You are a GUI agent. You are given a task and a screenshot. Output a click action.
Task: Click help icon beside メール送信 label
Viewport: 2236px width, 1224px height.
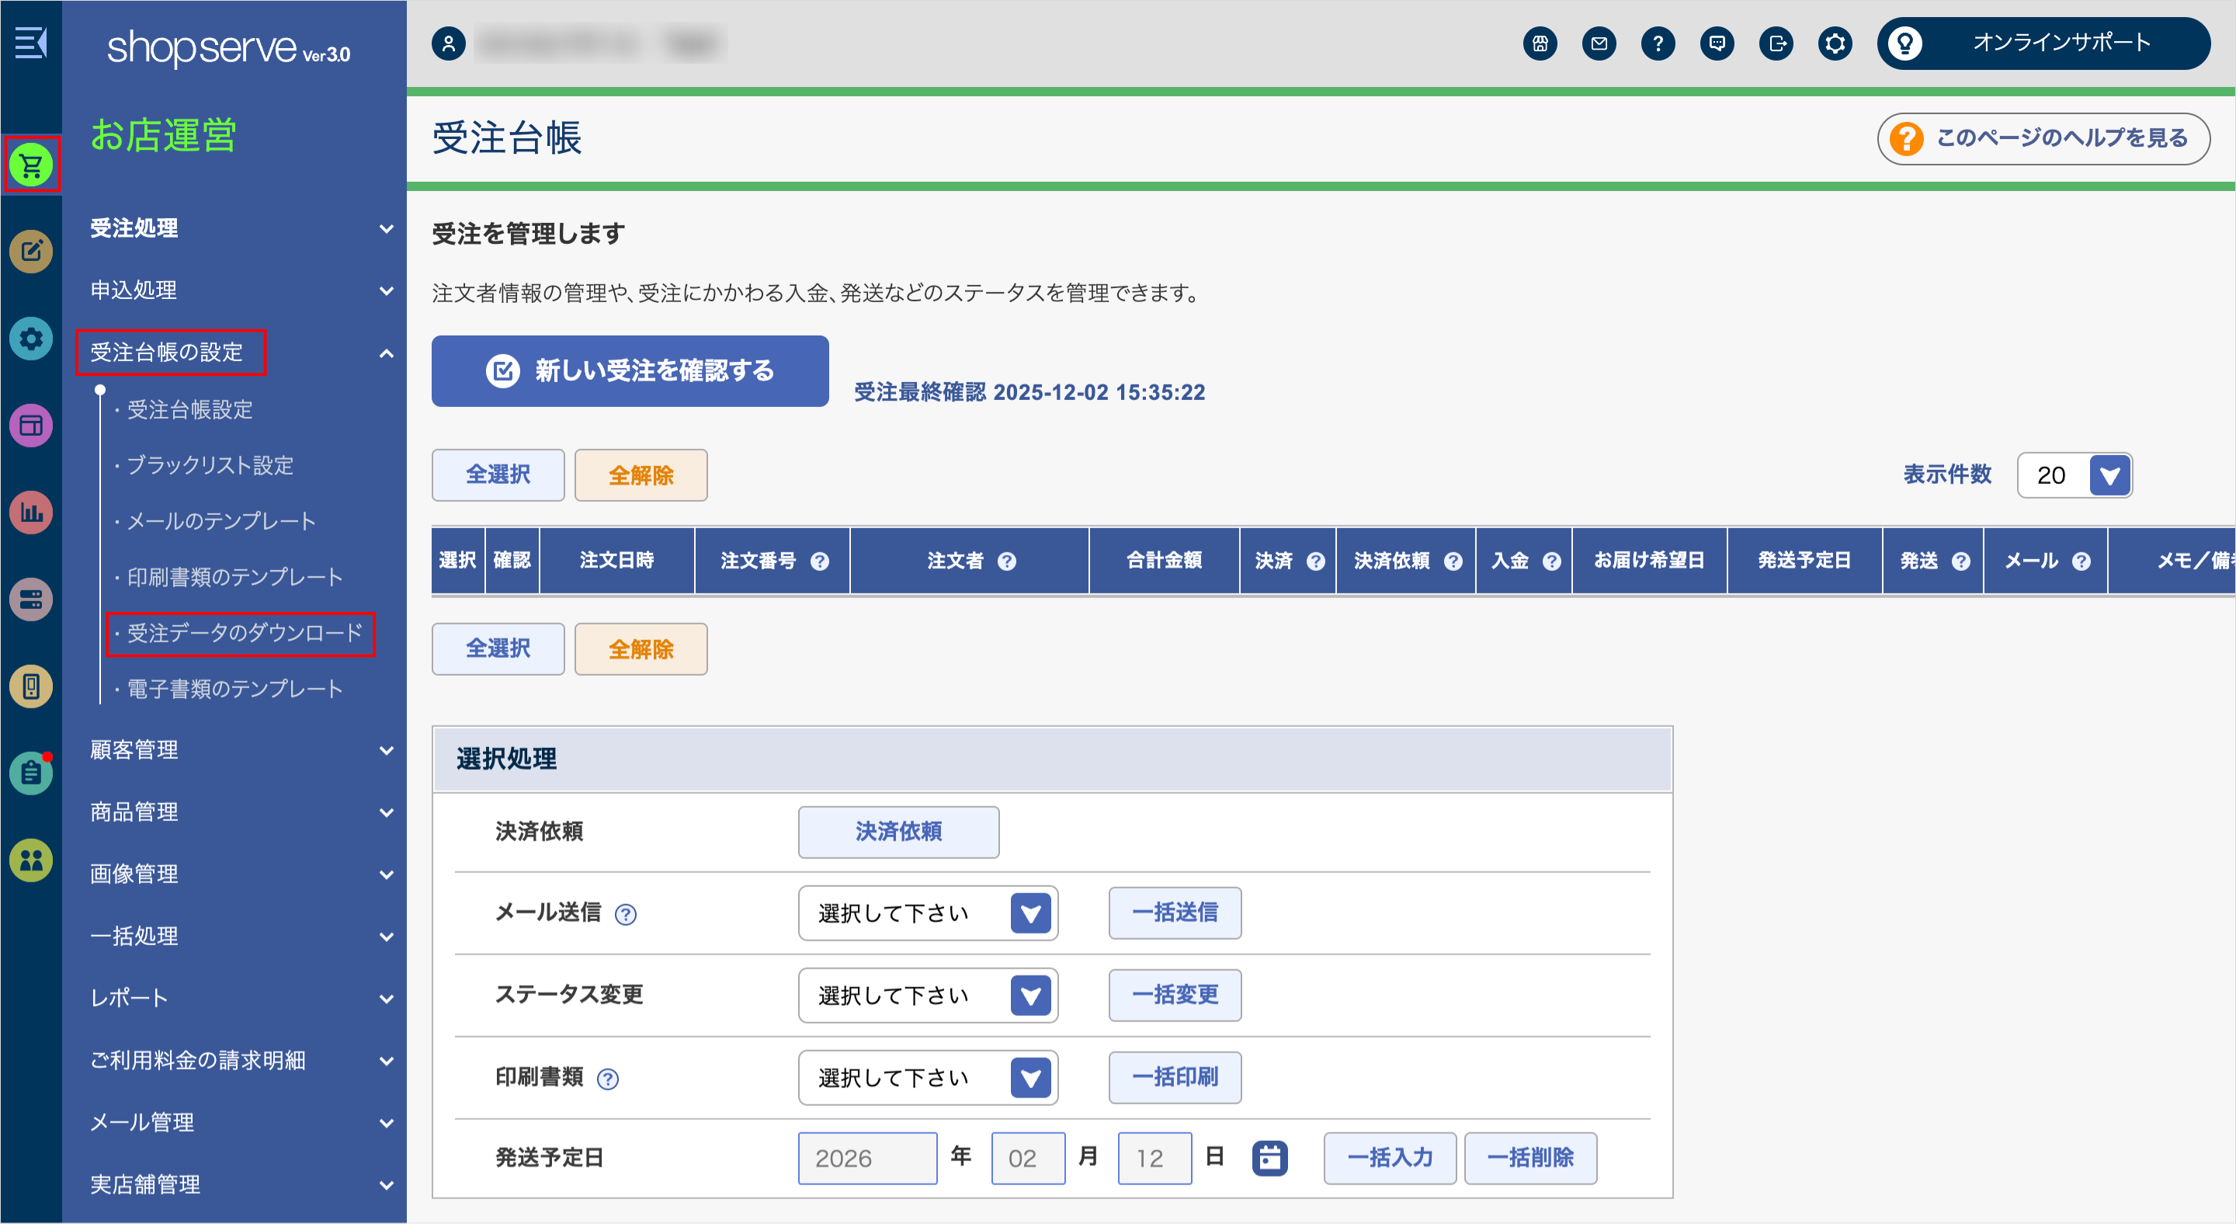625,914
